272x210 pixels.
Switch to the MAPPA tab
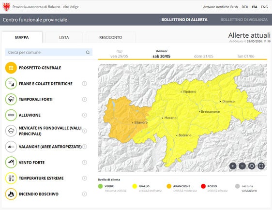[22, 37]
